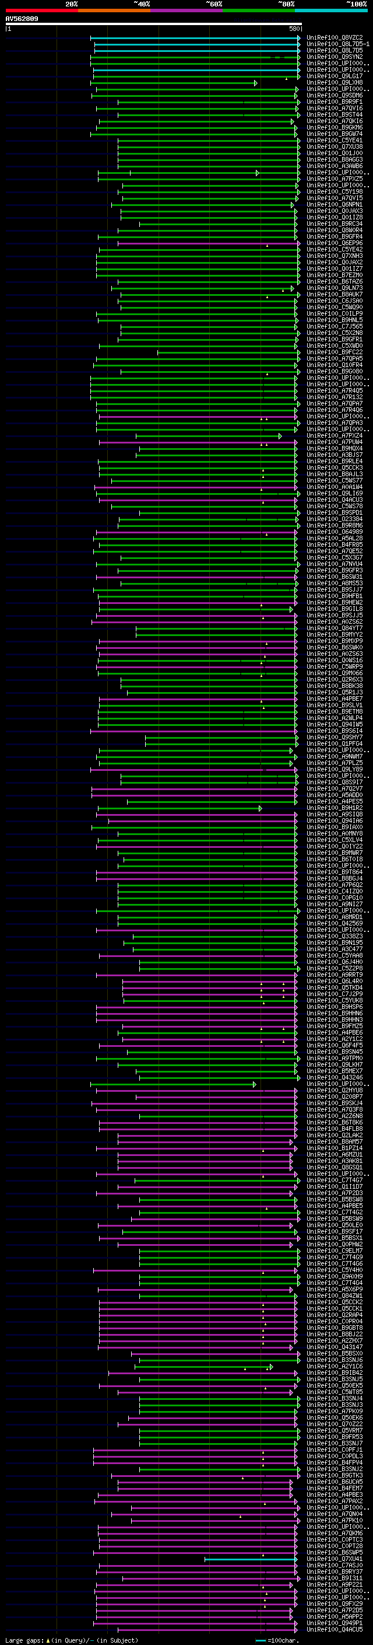Open hit UniRef100_Q9SYN2
373x1645 pixels.
pyautogui.click(x=335, y=57)
